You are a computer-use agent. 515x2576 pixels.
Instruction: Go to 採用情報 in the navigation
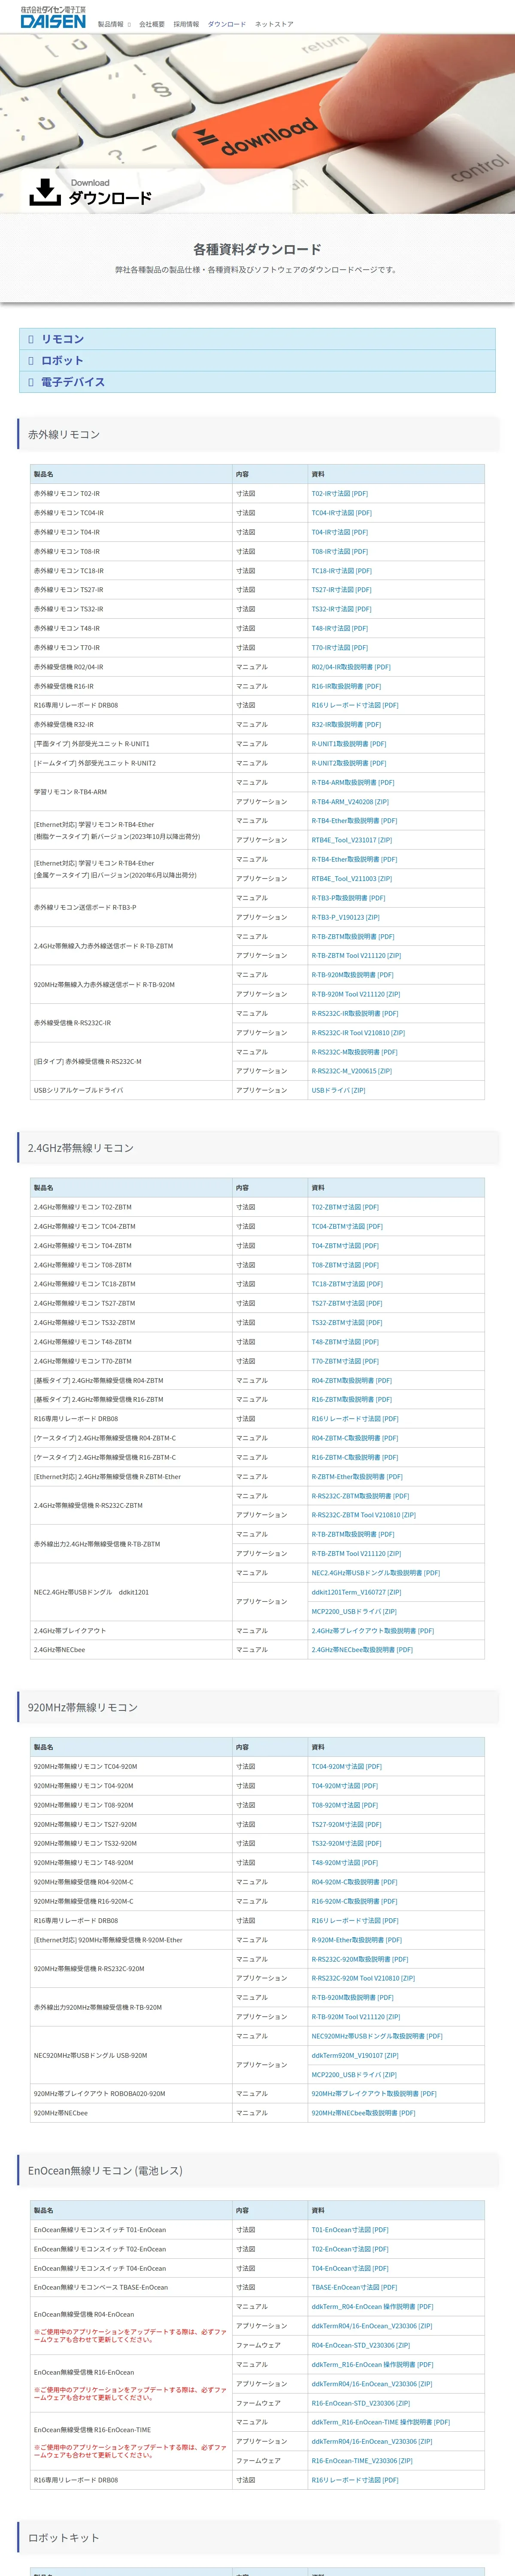click(x=186, y=24)
